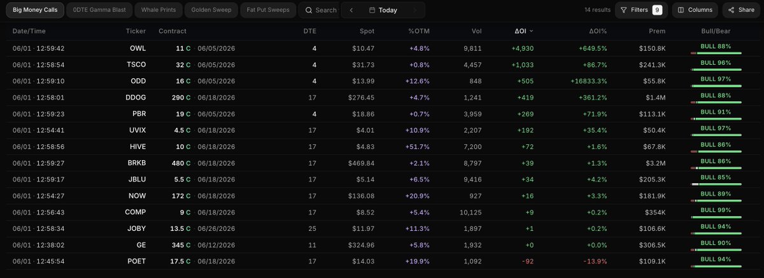Select the PBR ticker
This screenshot has width=764, height=278.
pos(138,114)
